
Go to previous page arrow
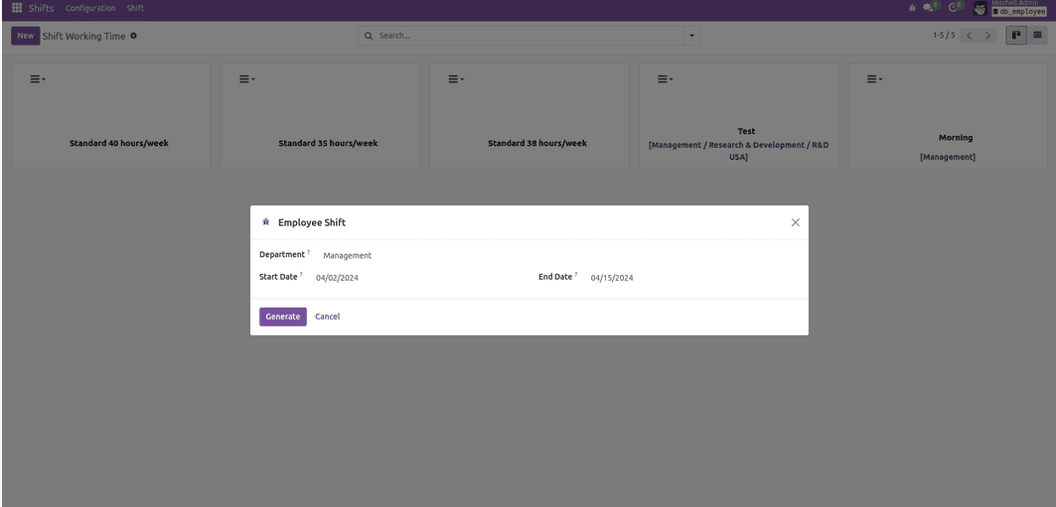pos(970,36)
